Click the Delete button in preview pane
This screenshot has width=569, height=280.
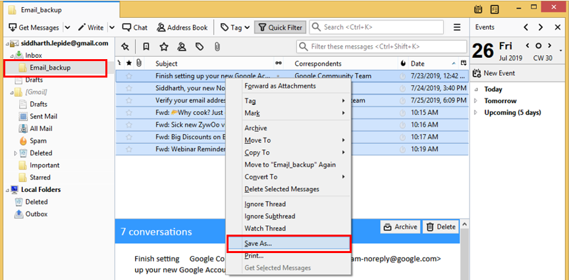441,227
